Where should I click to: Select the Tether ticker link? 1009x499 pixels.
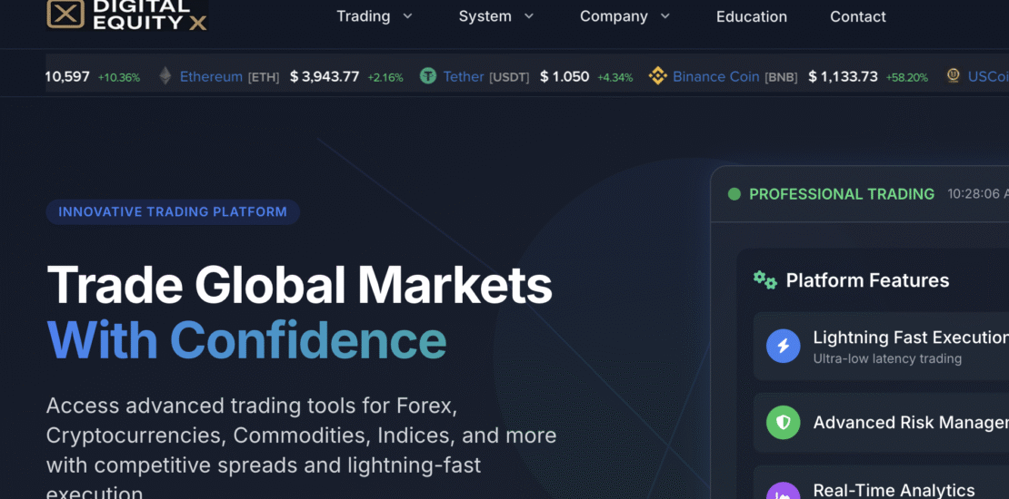(464, 77)
